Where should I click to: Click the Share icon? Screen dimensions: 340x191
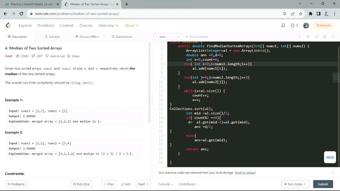(x=69, y=56)
